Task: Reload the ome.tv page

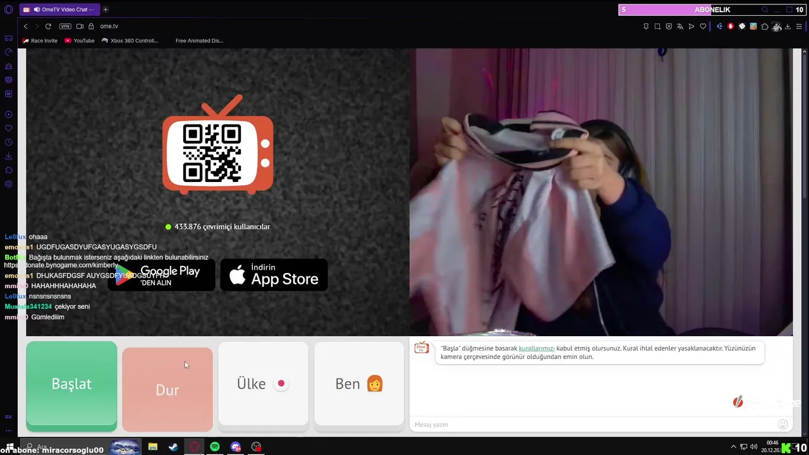Action: pos(48,27)
